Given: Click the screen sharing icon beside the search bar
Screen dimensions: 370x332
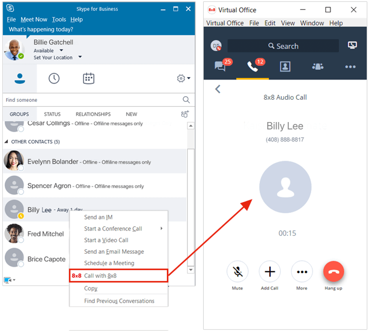Looking at the screenshot, I should click(352, 45).
